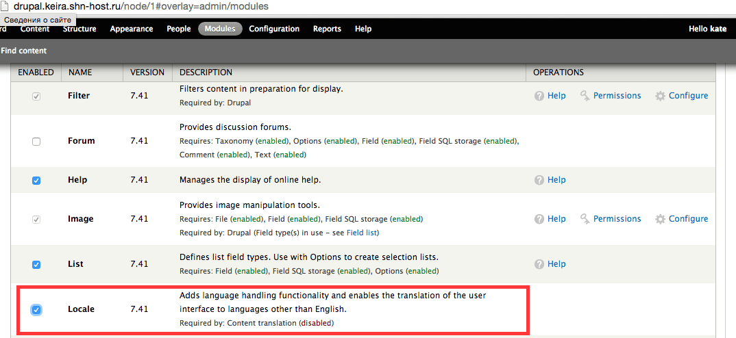
Task: Open the Reports admin menu
Action: 327,29
